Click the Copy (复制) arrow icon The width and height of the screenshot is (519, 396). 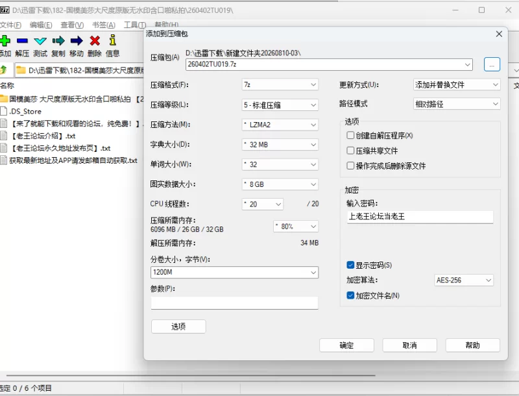click(x=58, y=41)
